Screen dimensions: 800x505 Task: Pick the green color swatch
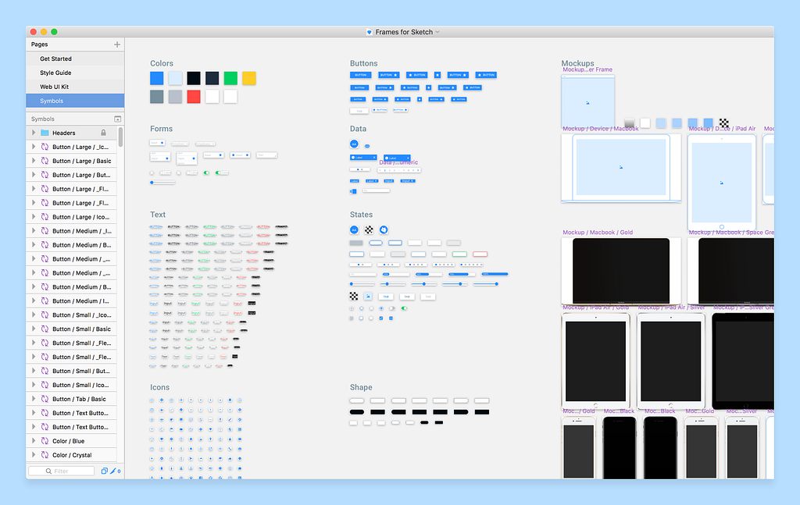230,78
